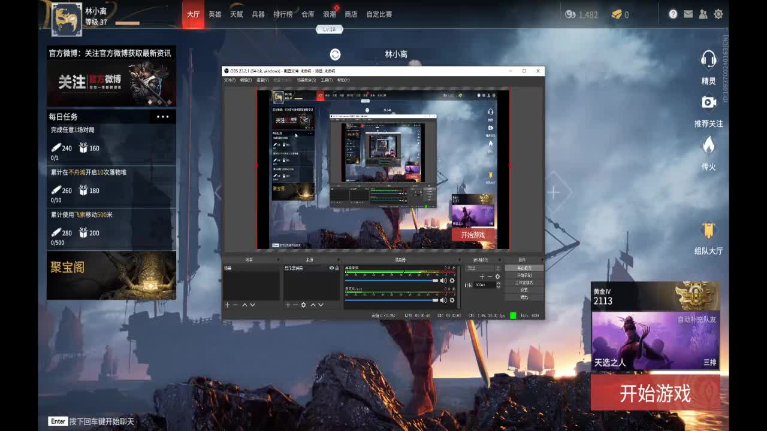Remove the selected scene in OBS

pyautogui.click(x=235, y=305)
